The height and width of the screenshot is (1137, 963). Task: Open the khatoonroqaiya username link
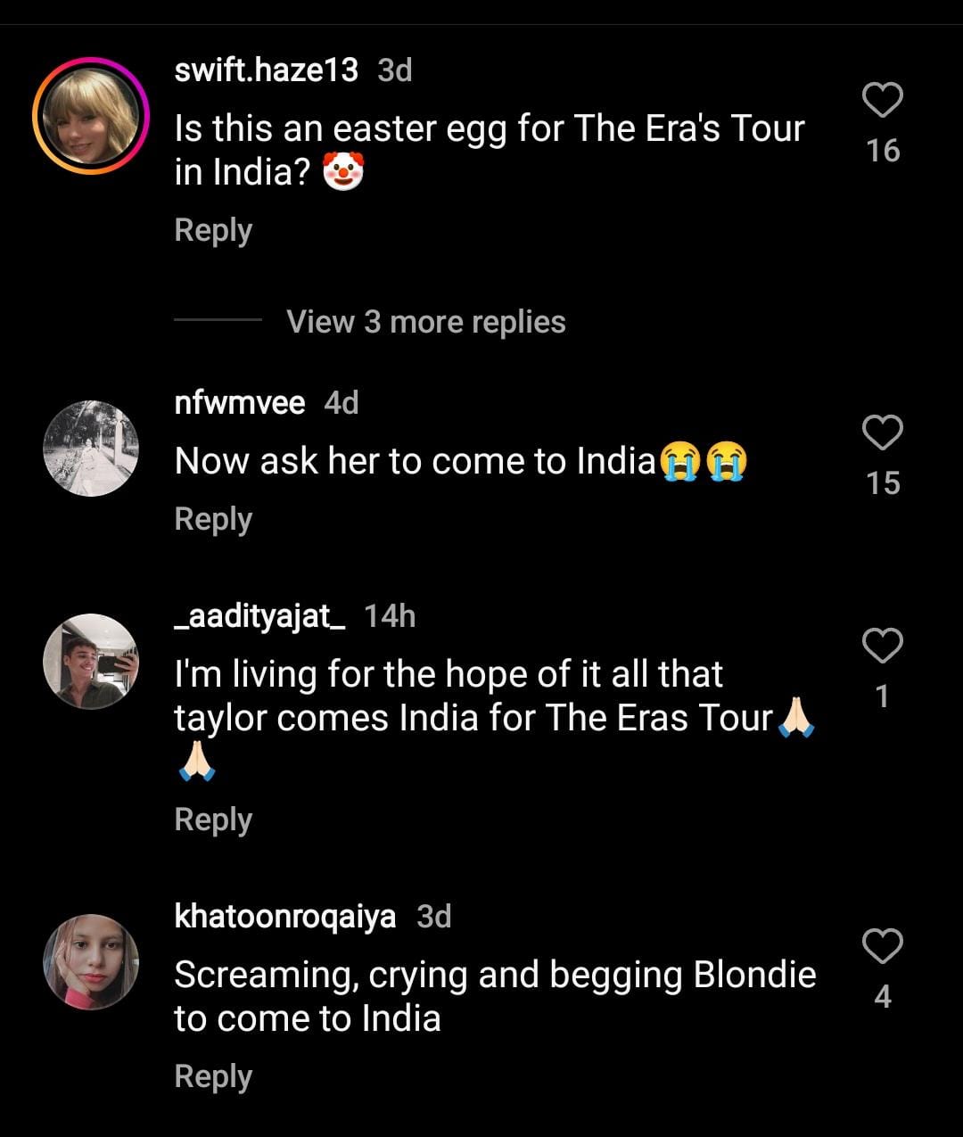click(285, 917)
